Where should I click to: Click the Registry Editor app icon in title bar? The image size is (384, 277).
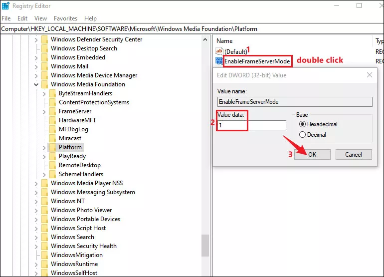[x=5, y=5]
